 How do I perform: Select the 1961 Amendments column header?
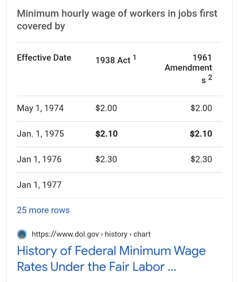pyautogui.click(x=188, y=68)
